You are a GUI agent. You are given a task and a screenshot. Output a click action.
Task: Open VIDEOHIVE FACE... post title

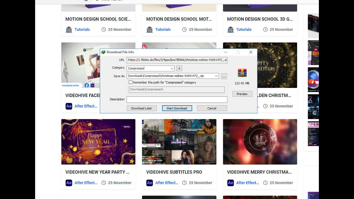[x=82, y=96]
